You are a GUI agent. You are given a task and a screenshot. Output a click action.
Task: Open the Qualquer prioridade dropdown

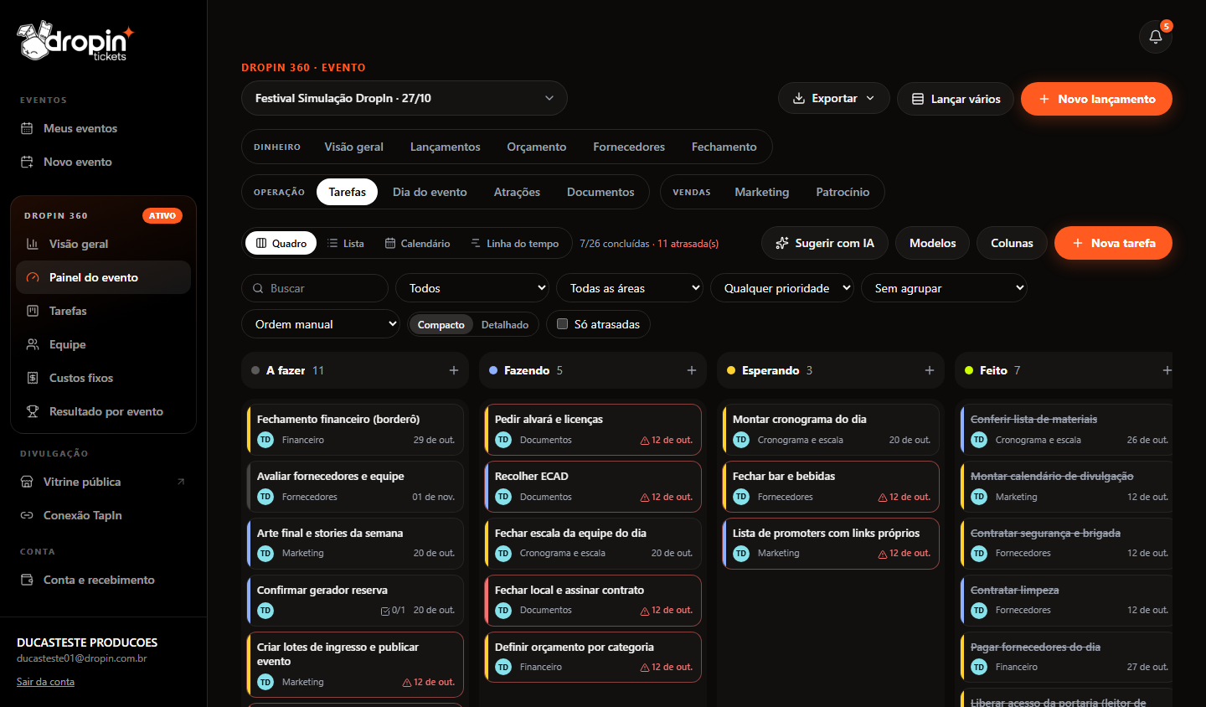[782, 288]
